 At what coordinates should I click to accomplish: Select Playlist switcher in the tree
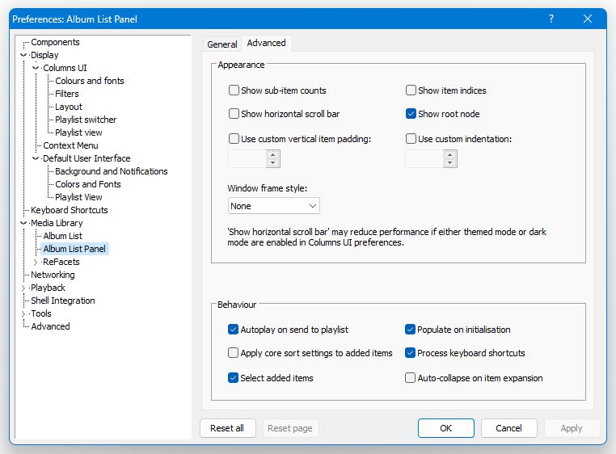click(x=86, y=120)
